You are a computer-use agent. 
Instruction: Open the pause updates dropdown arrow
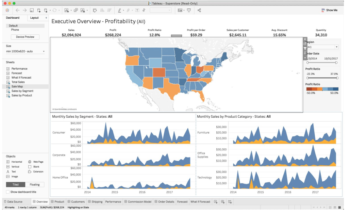pyautogui.click(x=50, y=10)
